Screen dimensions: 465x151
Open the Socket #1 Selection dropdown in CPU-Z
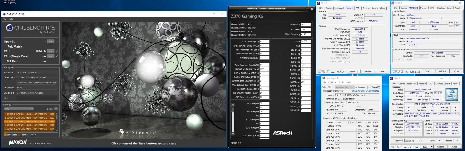413,141
